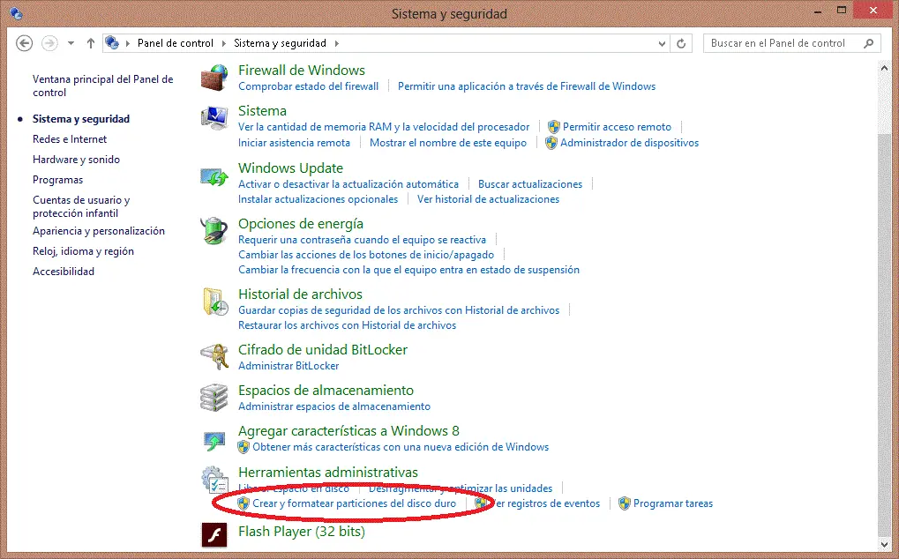Click the shield icon beside Administrador de dispositivos
The height and width of the screenshot is (559, 899).
(x=551, y=143)
